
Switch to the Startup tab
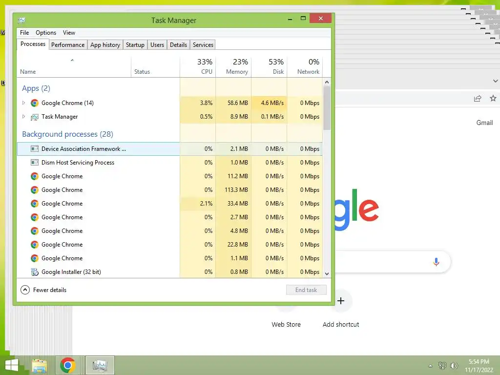coord(135,44)
